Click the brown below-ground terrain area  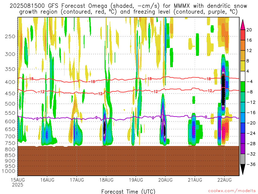(x=128, y=161)
